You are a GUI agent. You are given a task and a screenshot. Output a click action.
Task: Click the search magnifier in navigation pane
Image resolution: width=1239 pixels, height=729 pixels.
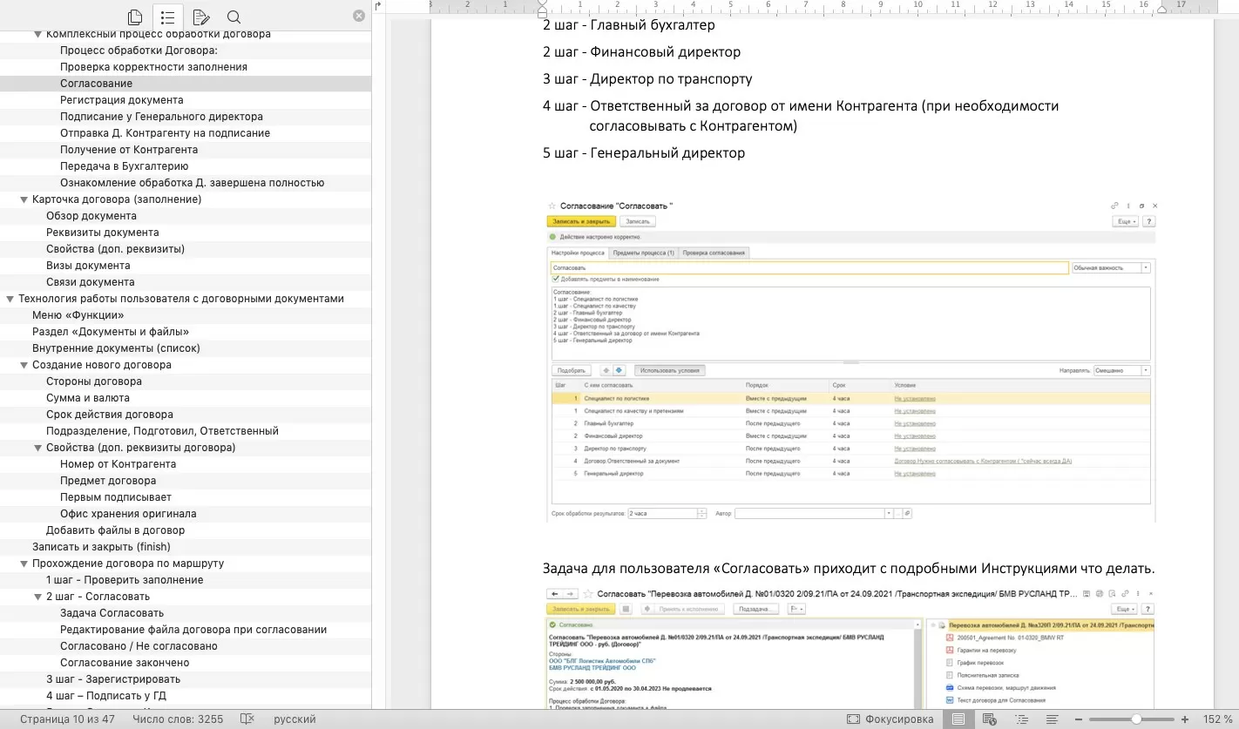[234, 17]
